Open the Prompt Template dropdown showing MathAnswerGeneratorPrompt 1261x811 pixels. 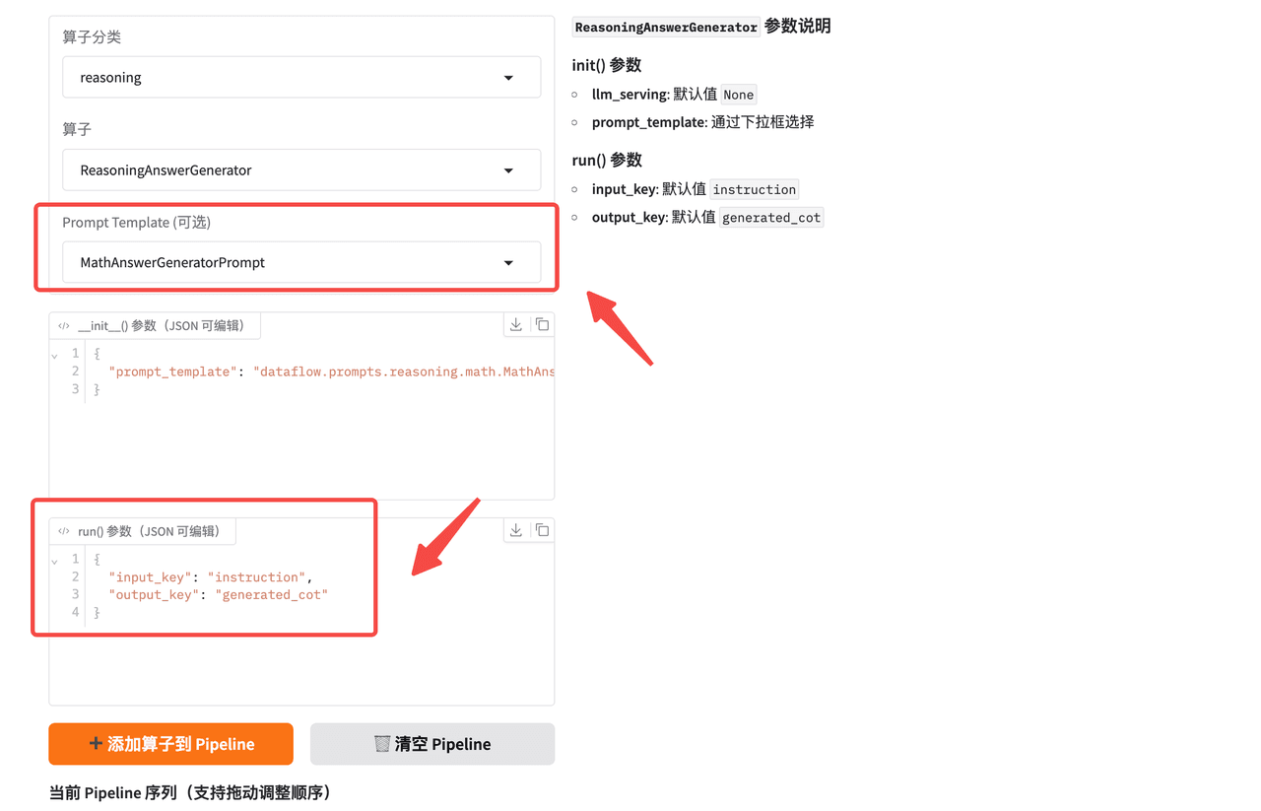tap(301, 262)
